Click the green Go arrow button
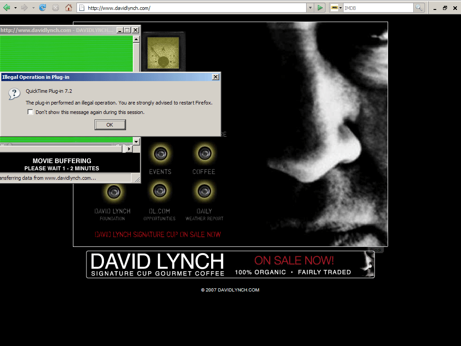Image resolution: width=461 pixels, height=346 pixels. click(x=320, y=8)
